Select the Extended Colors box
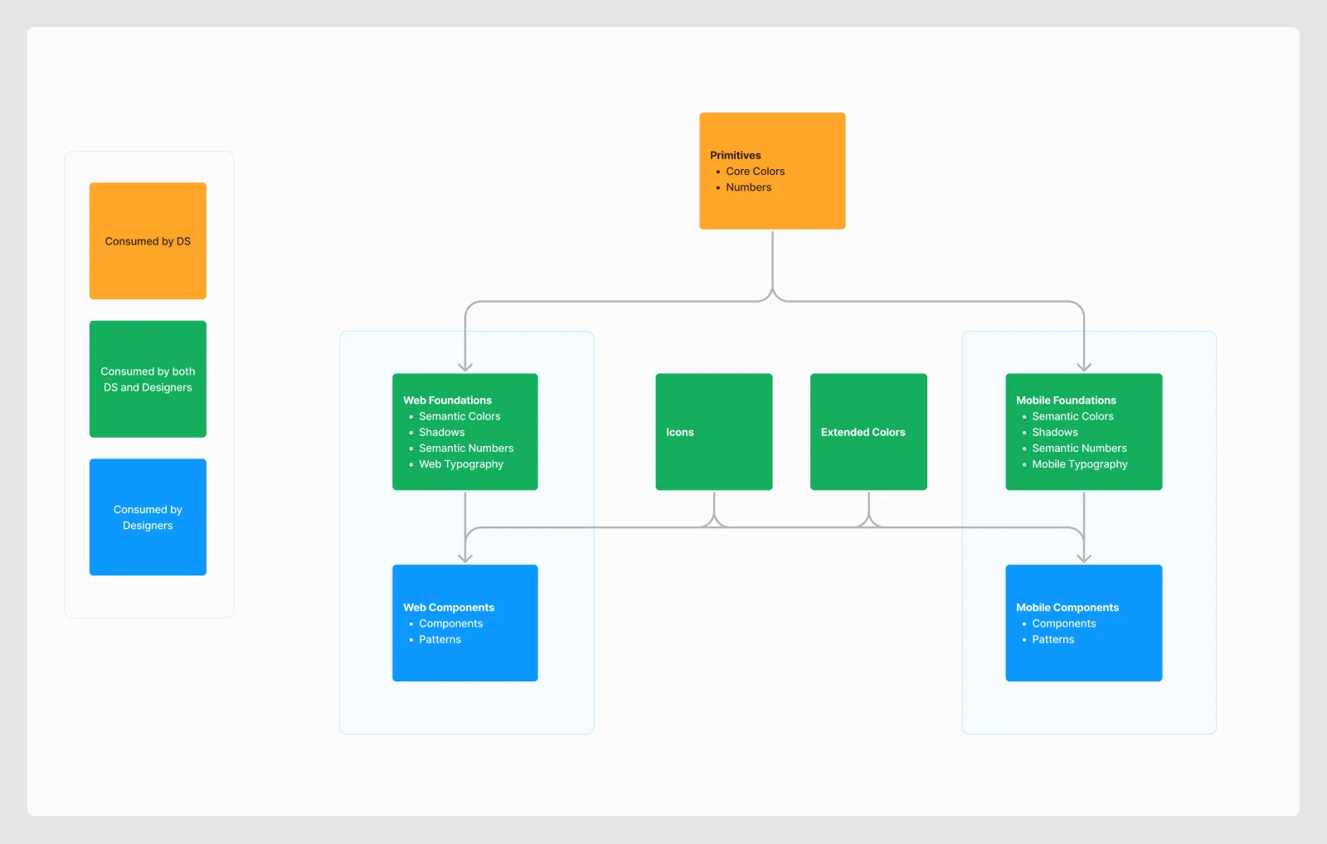Screen dimensions: 1327x844 point(868,432)
